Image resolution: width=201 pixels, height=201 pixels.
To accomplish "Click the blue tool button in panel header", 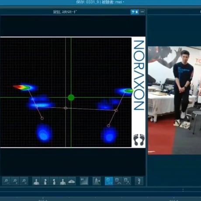I will tap(135, 12).
